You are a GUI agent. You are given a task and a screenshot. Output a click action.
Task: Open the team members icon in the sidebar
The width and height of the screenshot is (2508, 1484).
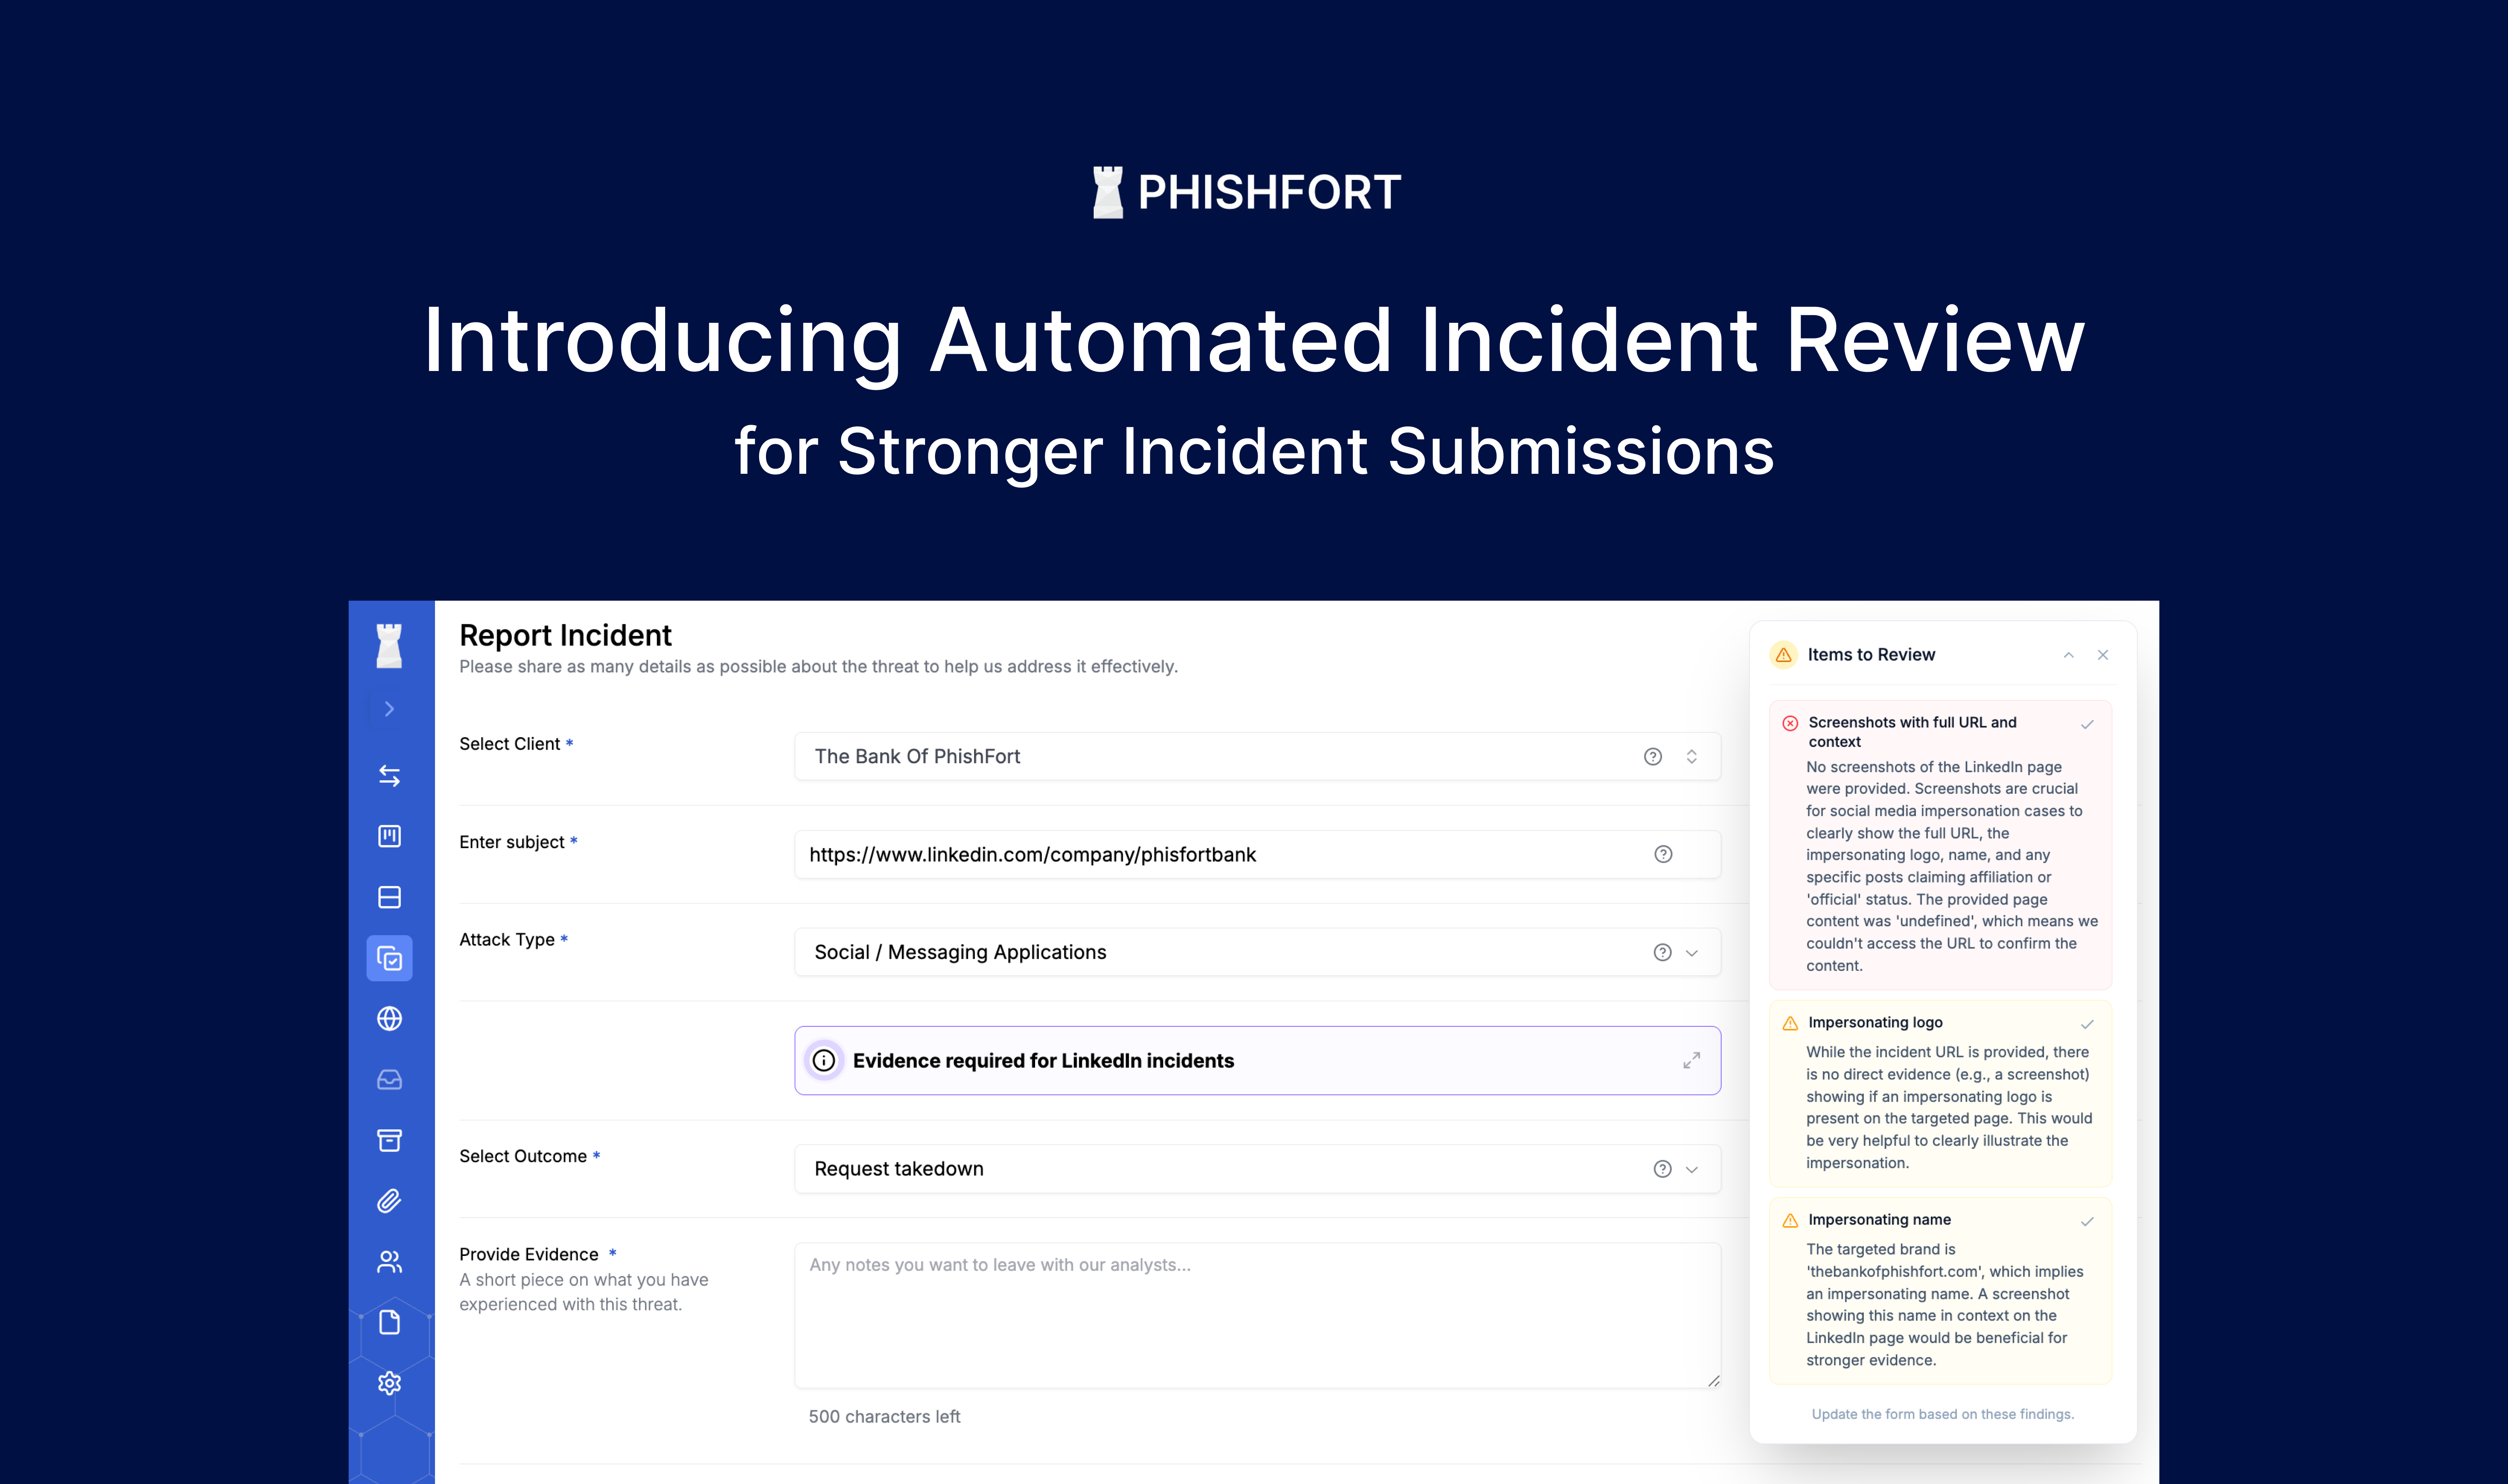pos(389,1261)
